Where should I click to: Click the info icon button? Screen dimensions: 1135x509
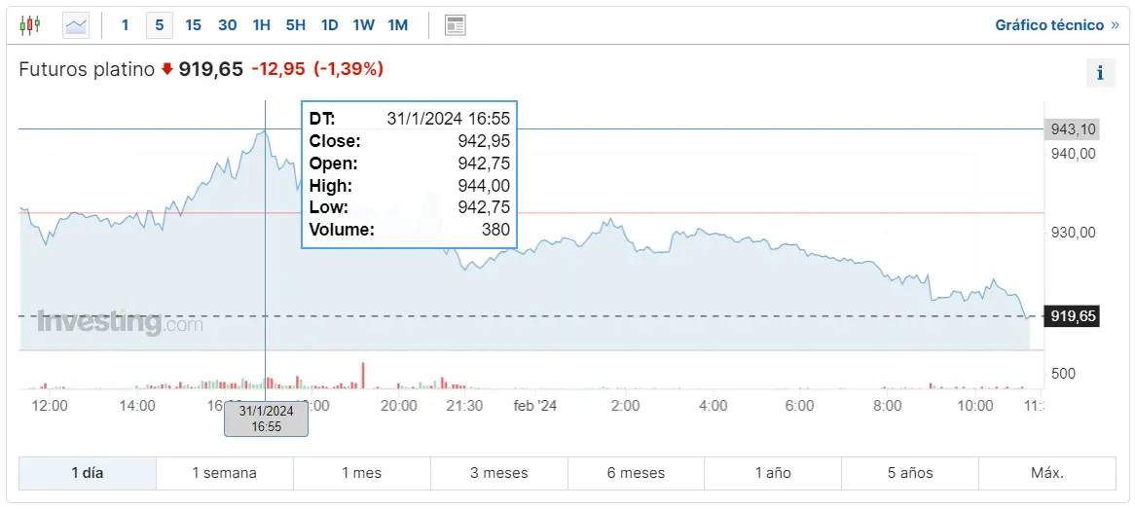point(1100,73)
